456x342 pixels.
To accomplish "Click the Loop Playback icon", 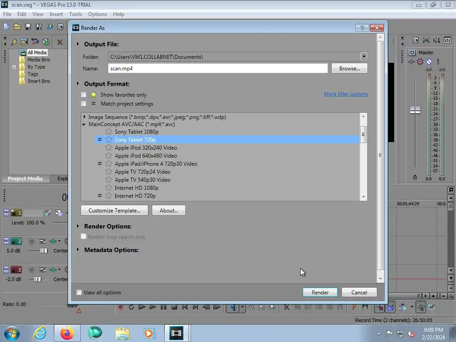I will click(131, 307).
